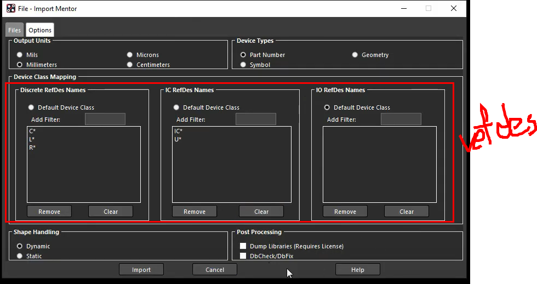Switch to the Files tab
The height and width of the screenshot is (284, 537).
click(14, 30)
